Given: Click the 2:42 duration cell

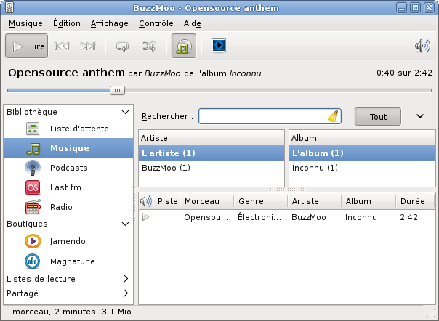Looking at the screenshot, I should click(408, 217).
